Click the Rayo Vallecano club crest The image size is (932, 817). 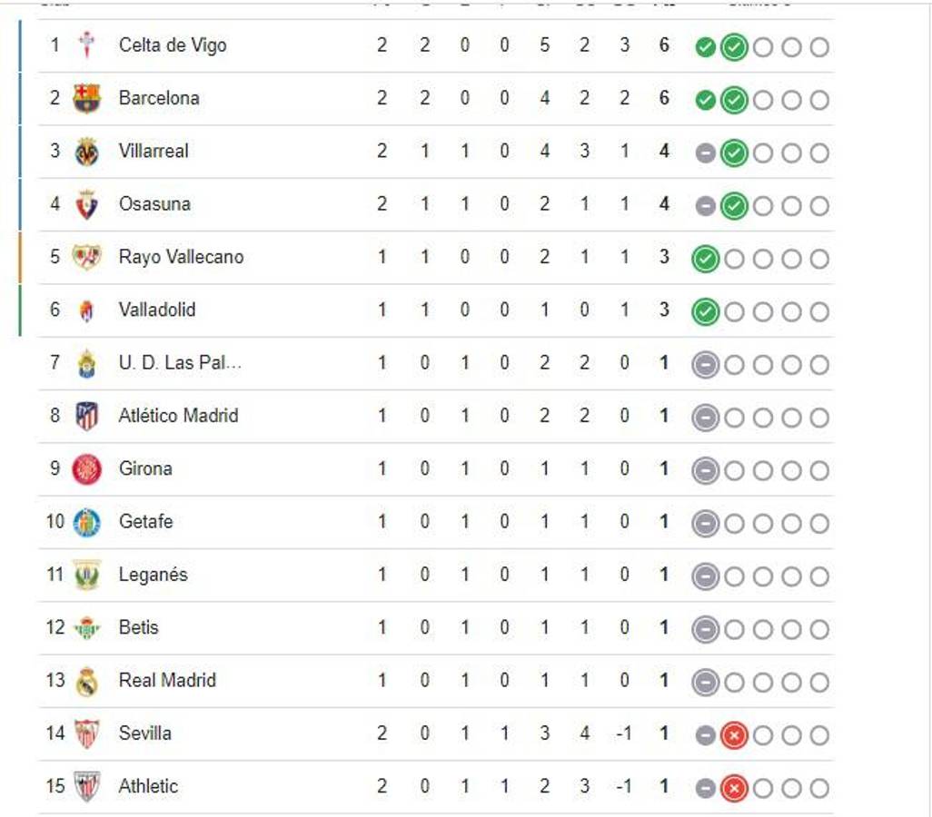coord(88,257)
